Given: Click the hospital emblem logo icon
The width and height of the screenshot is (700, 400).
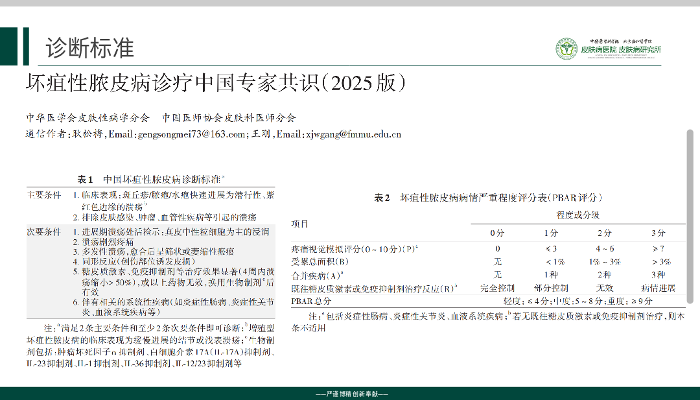Looking at the screenshot, I should coord(566,49).
